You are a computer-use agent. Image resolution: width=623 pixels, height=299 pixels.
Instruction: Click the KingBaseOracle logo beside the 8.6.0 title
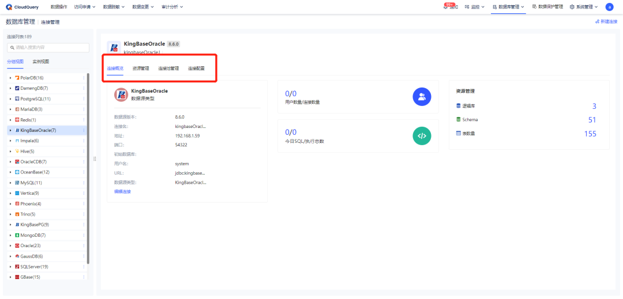(114, 47)
